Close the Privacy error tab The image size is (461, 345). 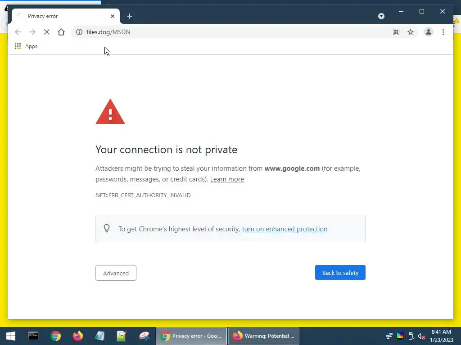coord(112,16)
